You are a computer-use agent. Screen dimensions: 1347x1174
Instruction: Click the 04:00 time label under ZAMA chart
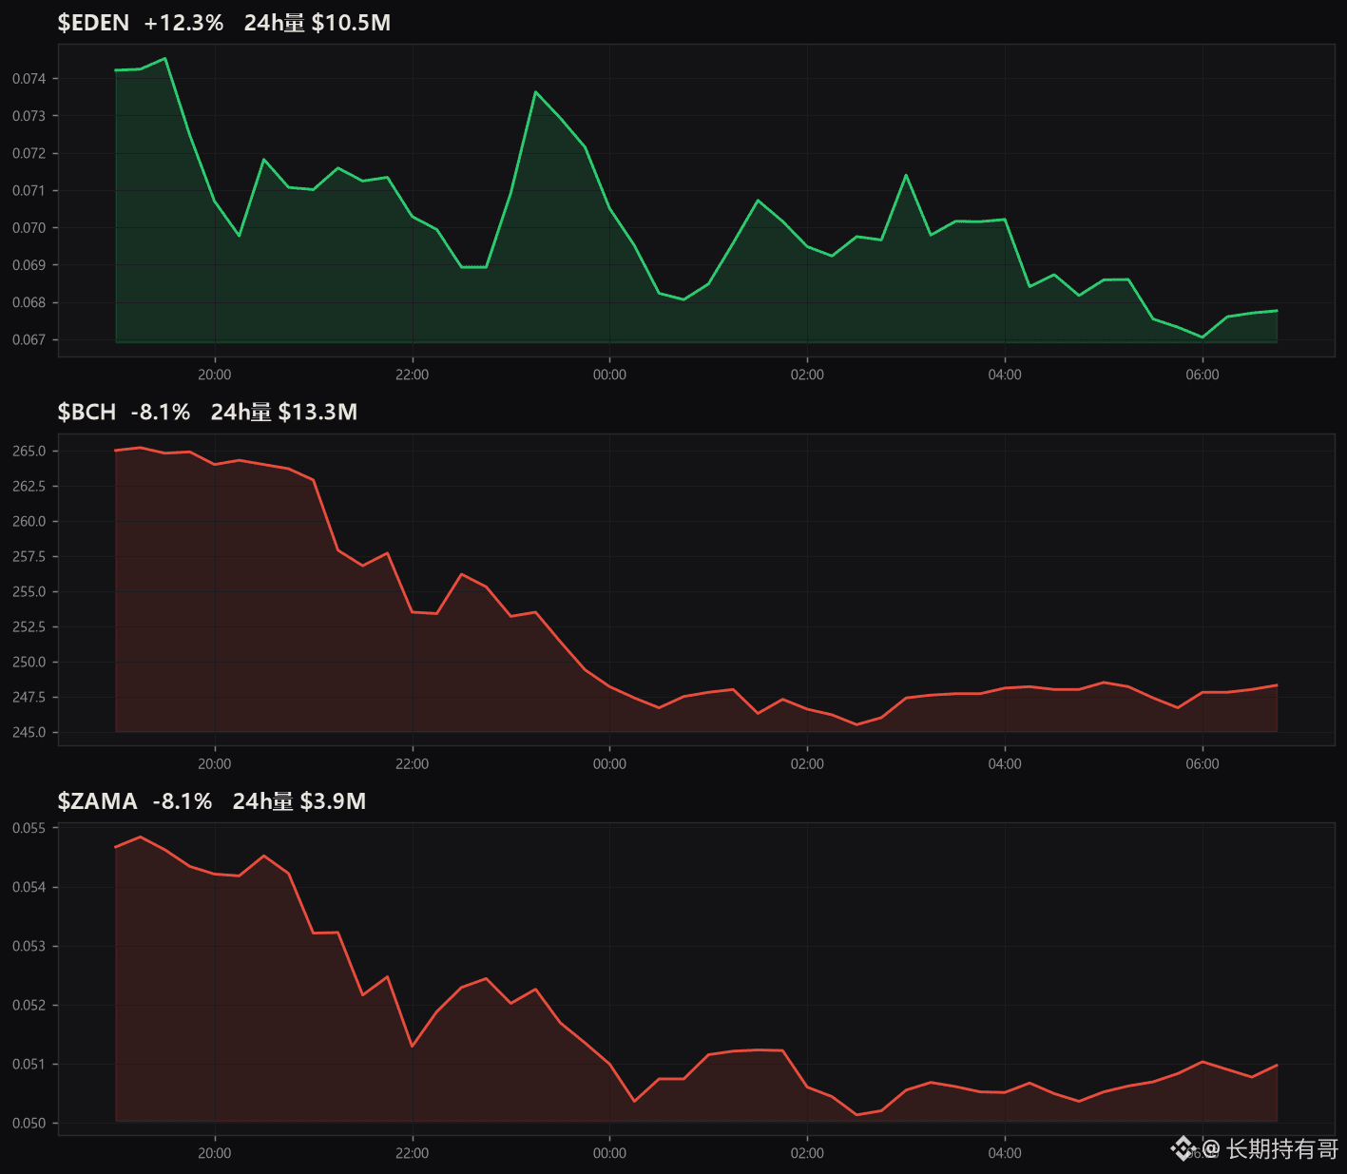1005,1153
